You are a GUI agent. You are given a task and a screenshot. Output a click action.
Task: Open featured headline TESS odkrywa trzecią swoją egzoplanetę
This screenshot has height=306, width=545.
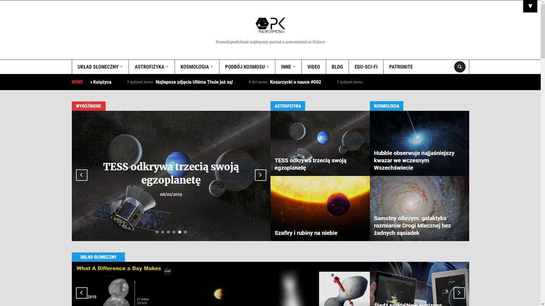(x=171, y=173)
